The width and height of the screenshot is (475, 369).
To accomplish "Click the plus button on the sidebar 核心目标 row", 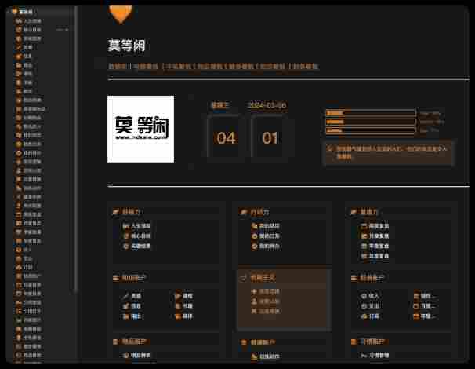I will point(67,30).
